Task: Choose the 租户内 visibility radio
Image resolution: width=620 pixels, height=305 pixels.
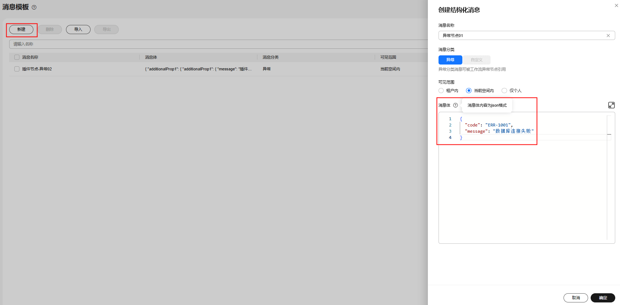Action: pos(441,91)
